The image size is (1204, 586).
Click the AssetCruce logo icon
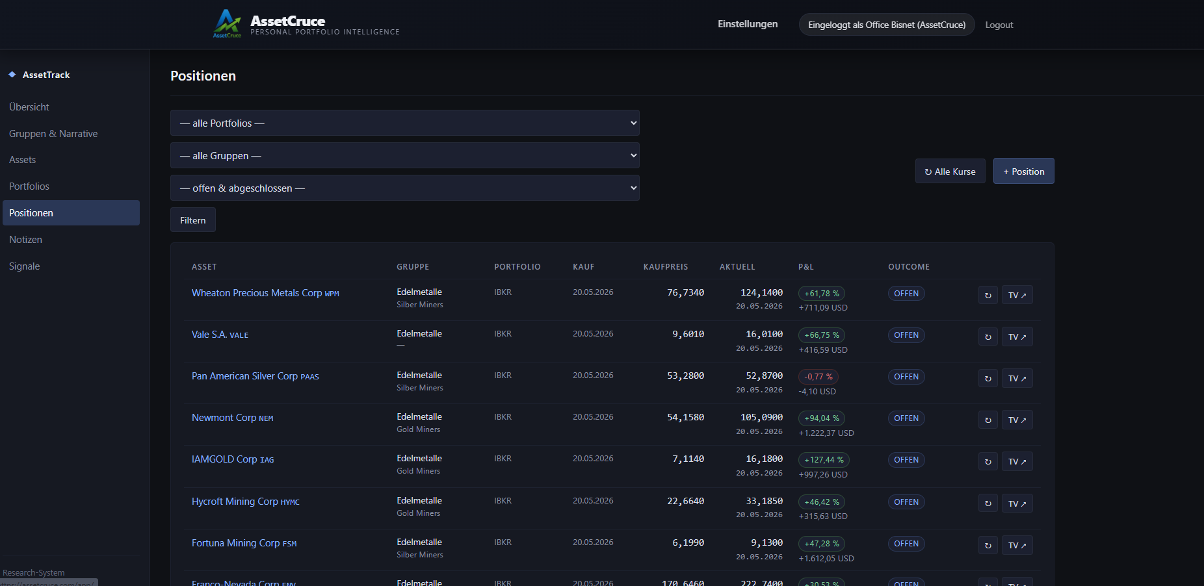pos(228,23)
